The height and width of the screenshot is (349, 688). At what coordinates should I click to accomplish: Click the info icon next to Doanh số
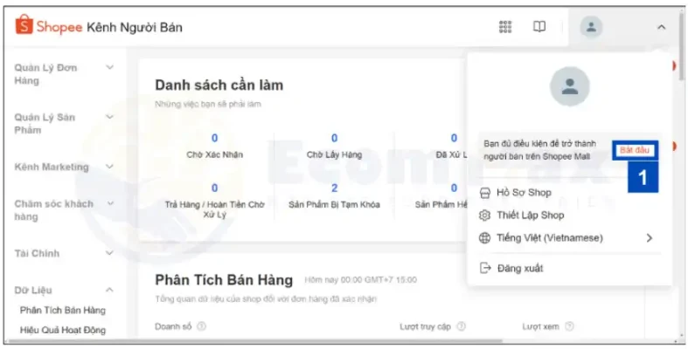pos(201,326)
